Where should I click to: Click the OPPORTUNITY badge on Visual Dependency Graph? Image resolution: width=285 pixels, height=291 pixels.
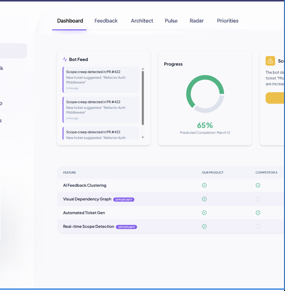124,199
